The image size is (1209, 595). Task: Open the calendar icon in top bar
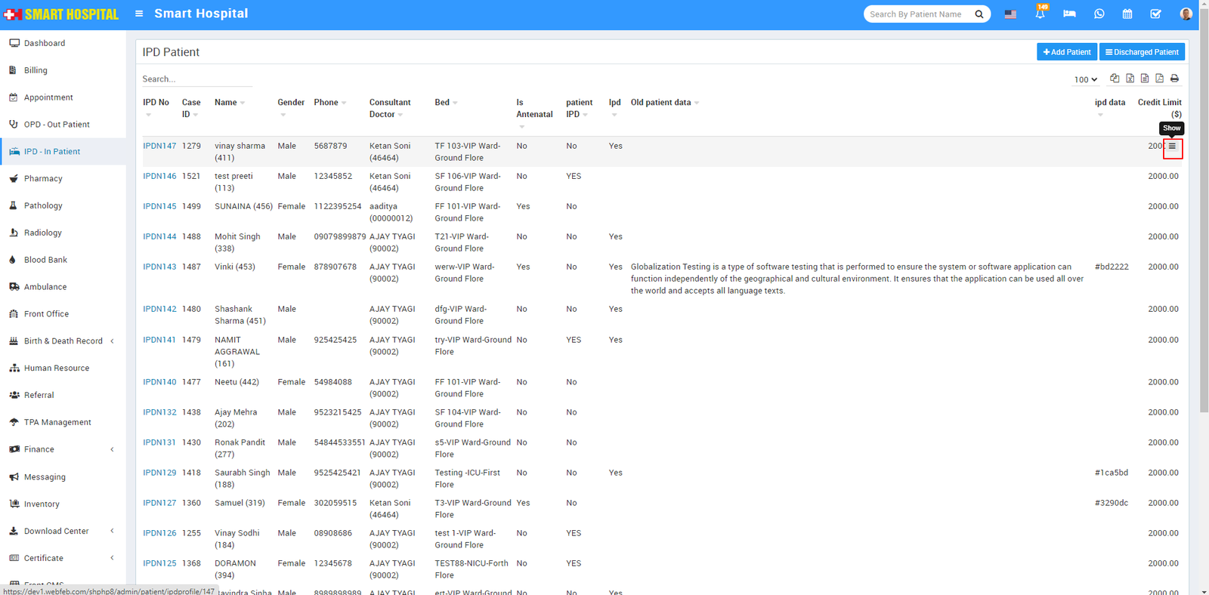point(1127,14)
